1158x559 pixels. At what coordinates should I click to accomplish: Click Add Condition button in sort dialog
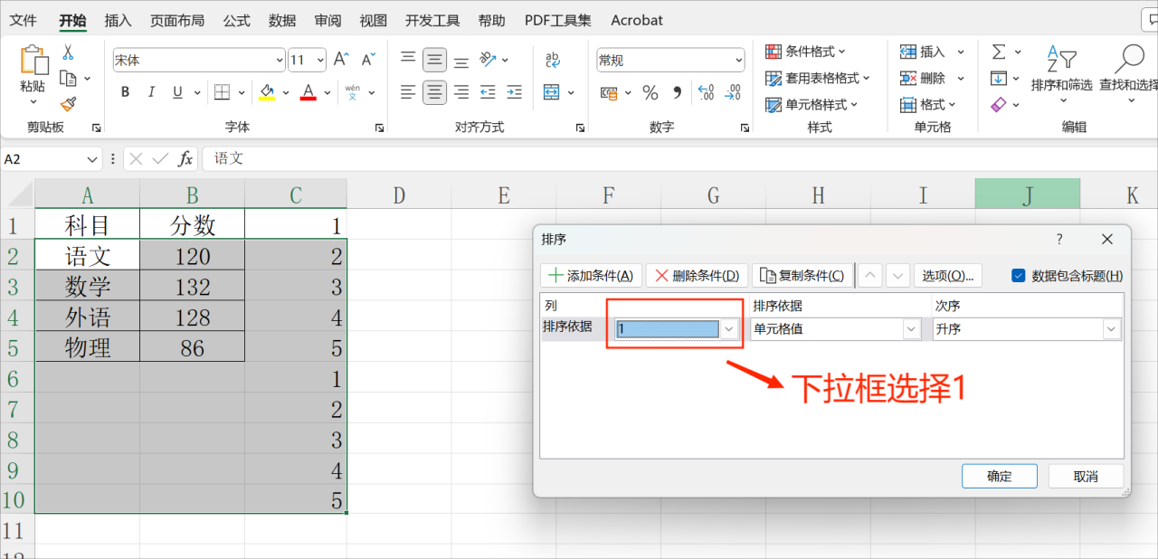pos(592,275)
